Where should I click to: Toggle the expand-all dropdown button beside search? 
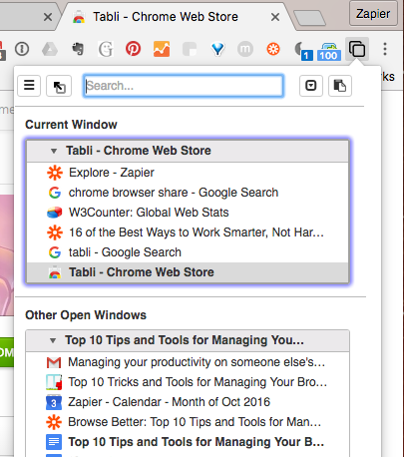(311, 86)
